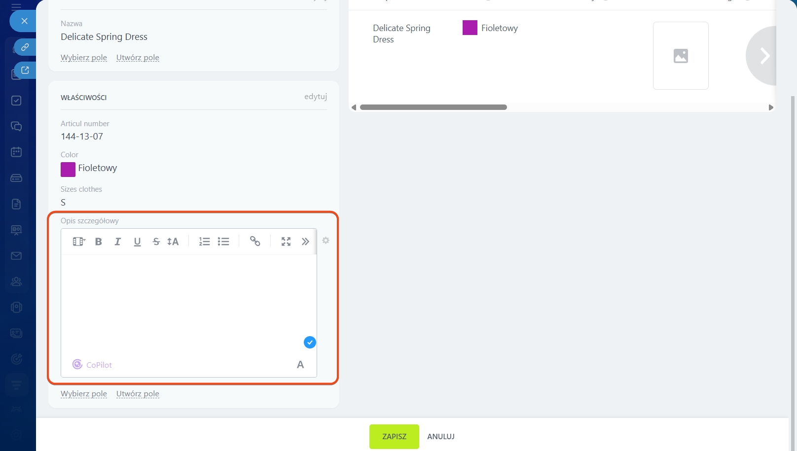Click the blue checkmark badge in editor
This screenshot has height=451, width=797.
(310, 342)
